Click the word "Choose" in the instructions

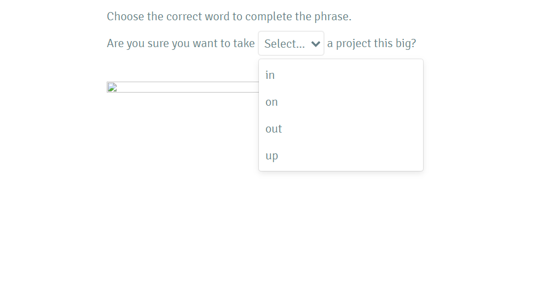[x=125, y=16]
